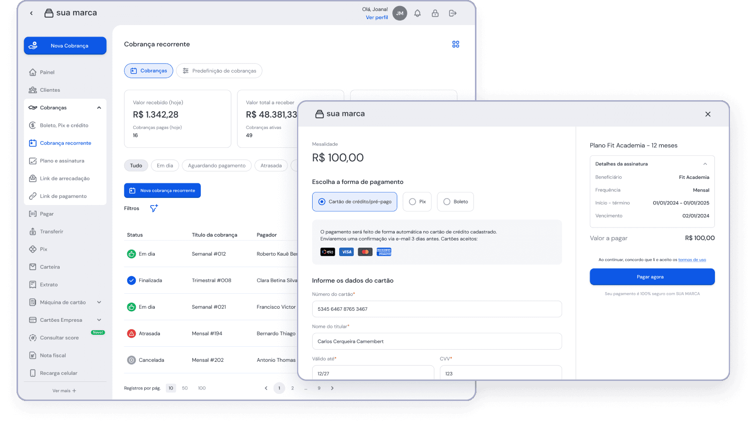Open the grid view icon
Screen dimensions: 754x425
point(455,45)
